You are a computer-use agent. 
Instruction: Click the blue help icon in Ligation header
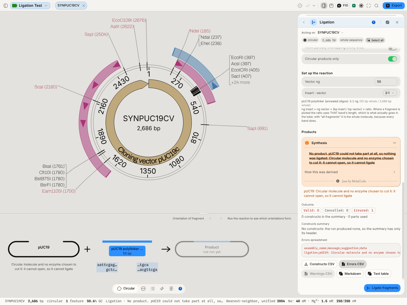click(374, 22)
